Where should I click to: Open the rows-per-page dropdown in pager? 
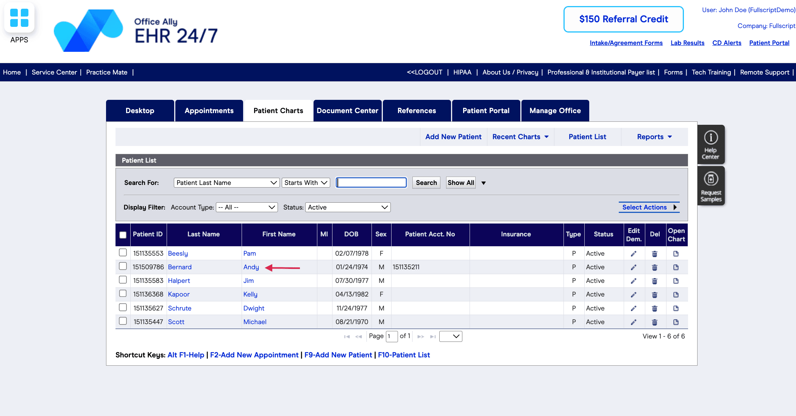[451, 336]
